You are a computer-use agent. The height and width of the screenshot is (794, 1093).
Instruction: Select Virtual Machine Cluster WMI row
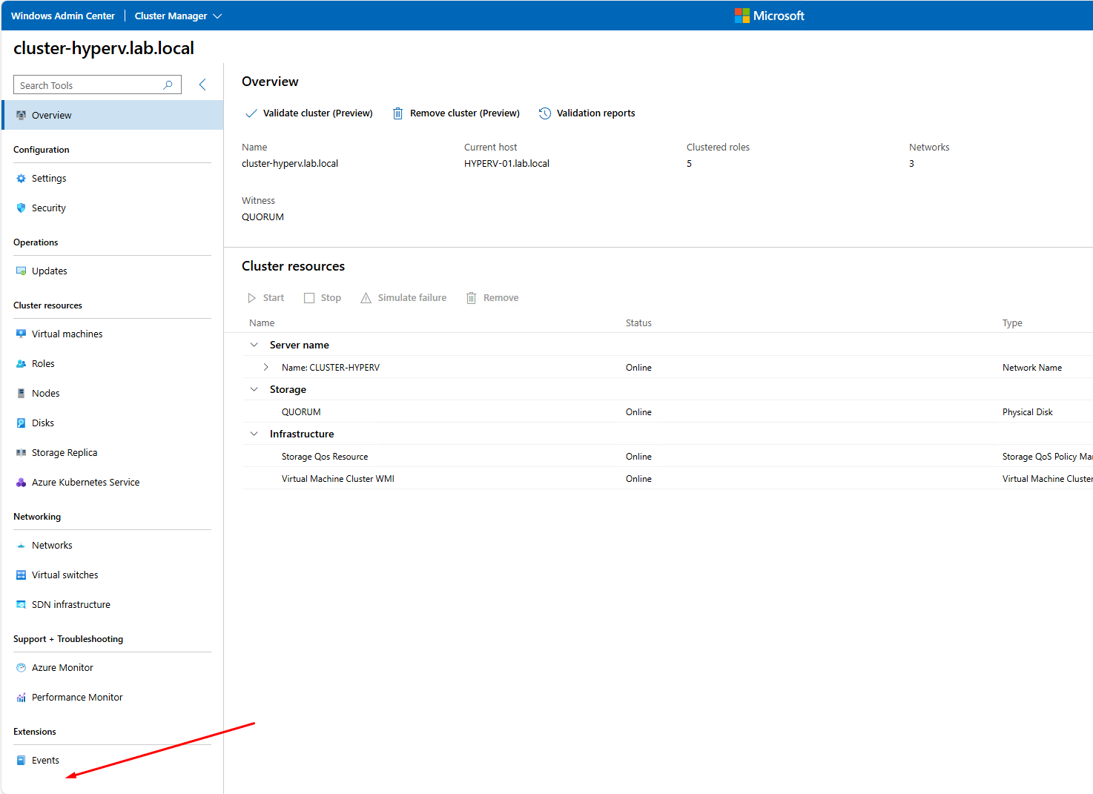tap(667, 478)
